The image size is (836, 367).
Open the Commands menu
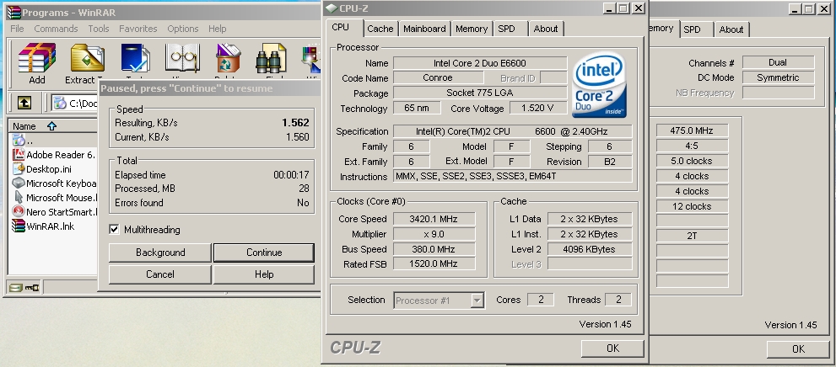(x=56, y=29)
